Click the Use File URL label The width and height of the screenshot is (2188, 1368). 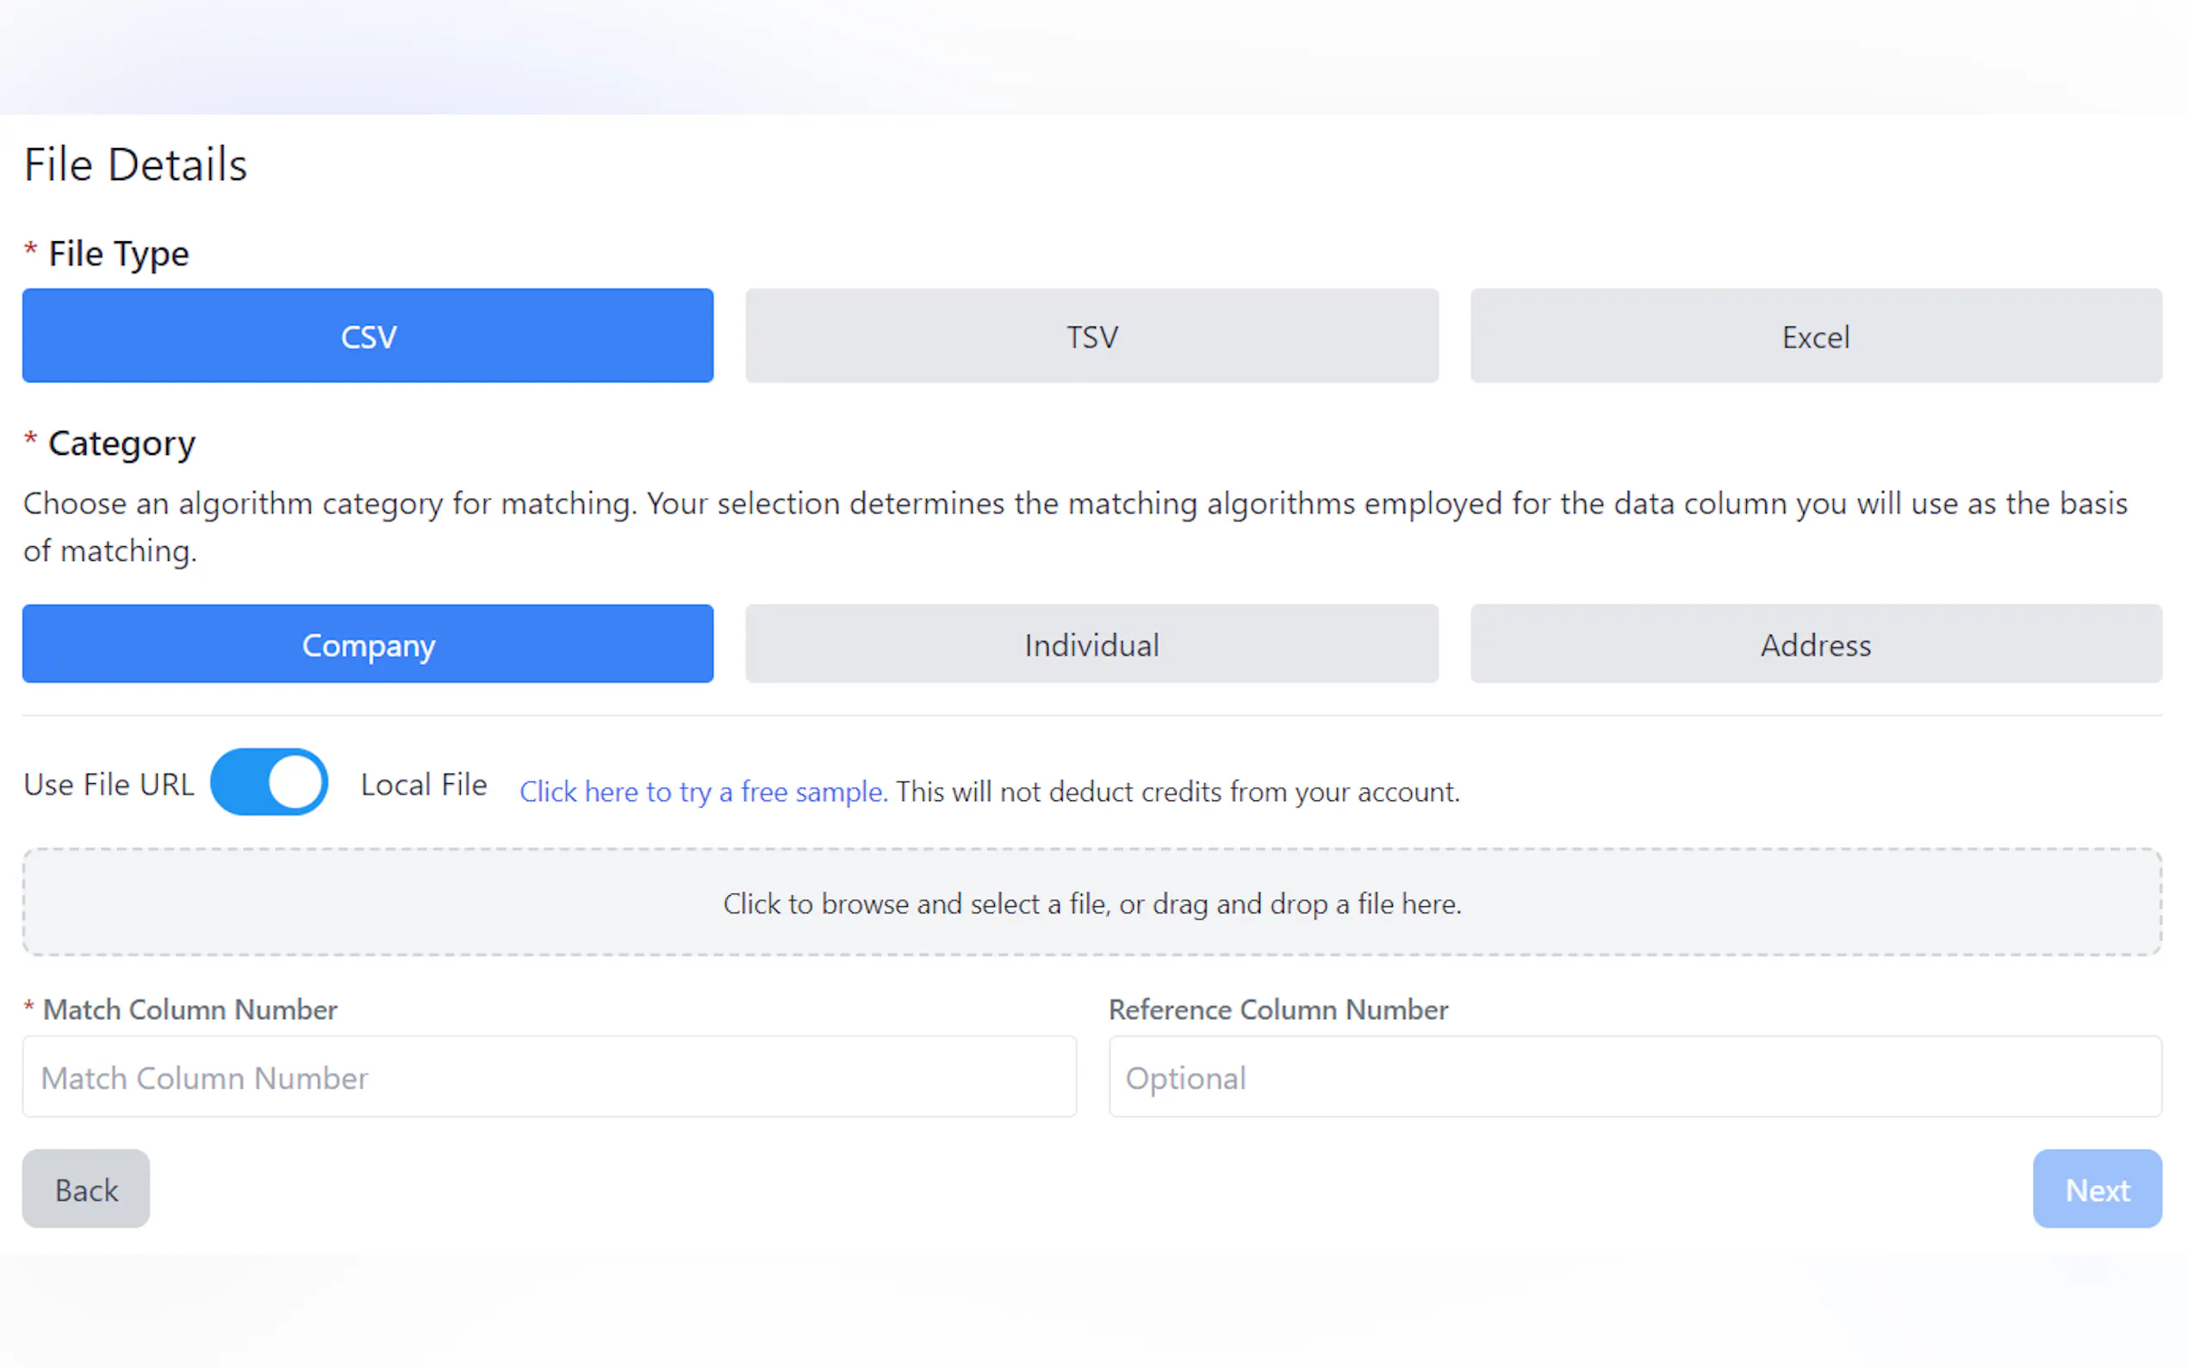click(109, 785)
